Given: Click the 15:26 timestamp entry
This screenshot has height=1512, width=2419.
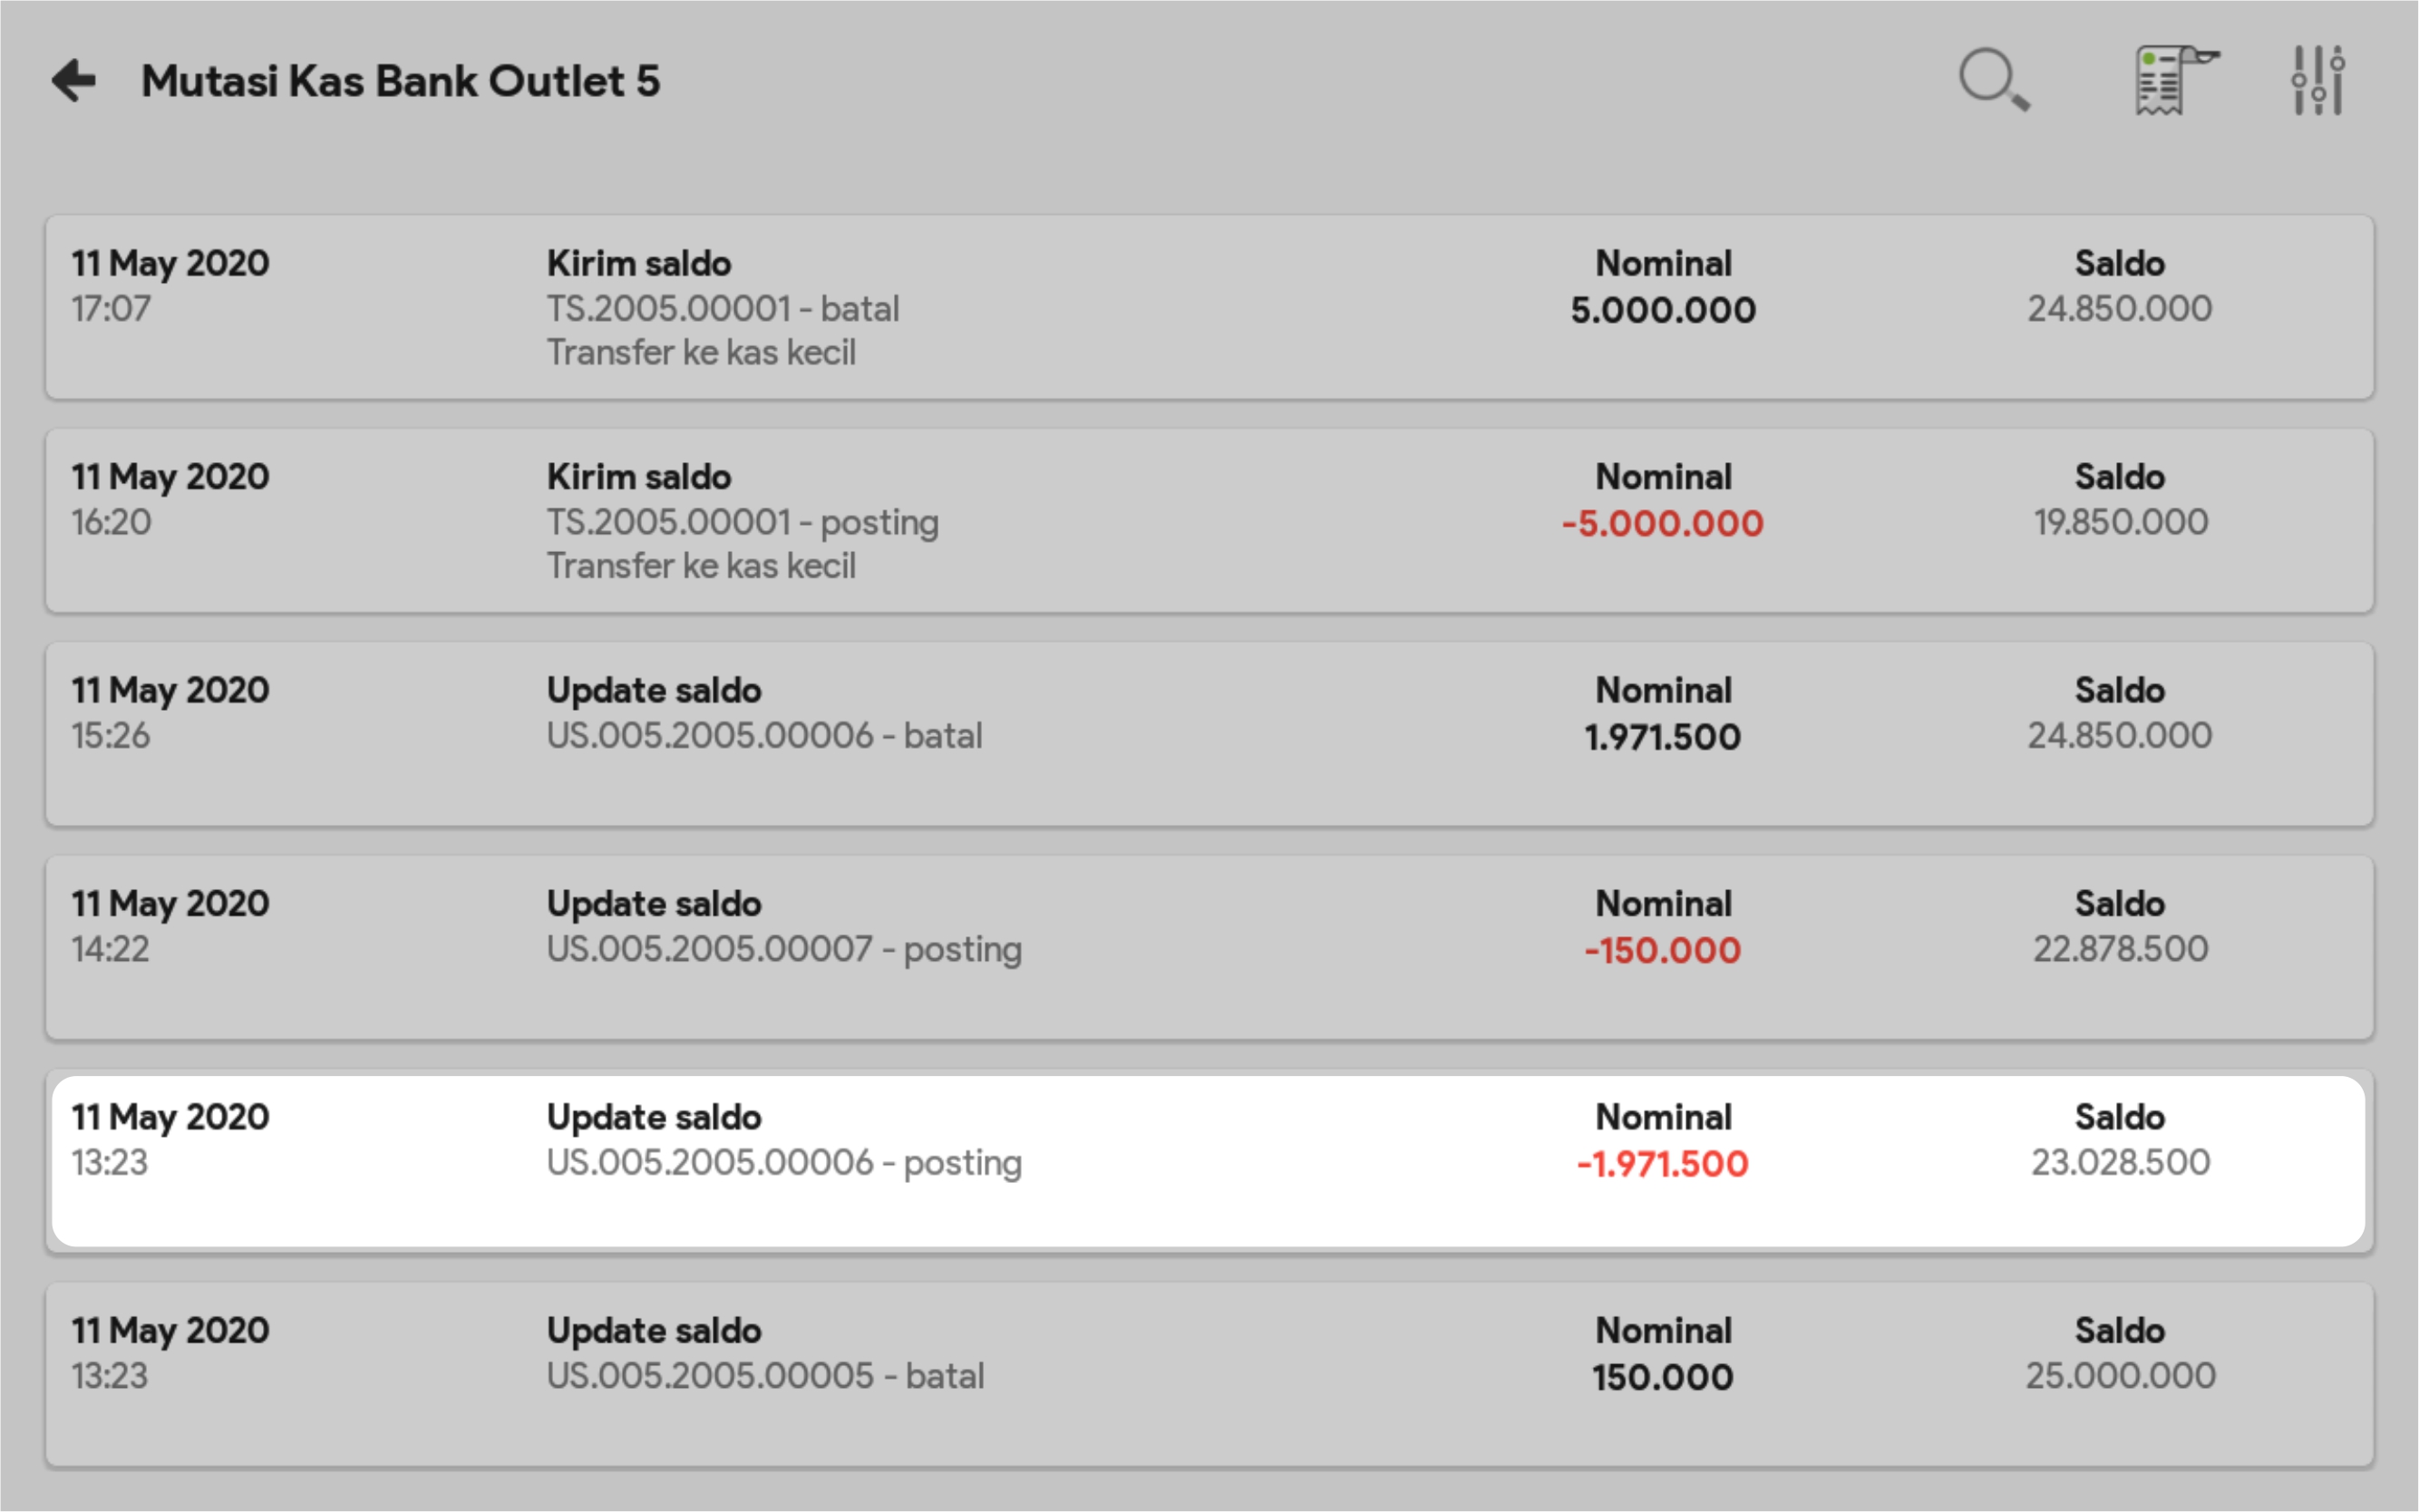Looking at the screenshot, I should [x=110, y=736].
